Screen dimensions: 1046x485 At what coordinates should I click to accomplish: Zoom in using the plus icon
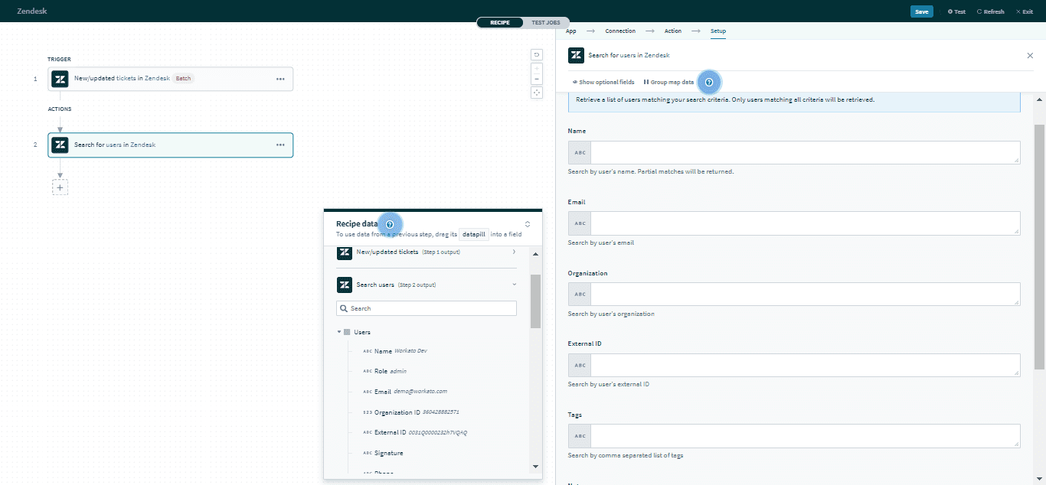point(537,68)
